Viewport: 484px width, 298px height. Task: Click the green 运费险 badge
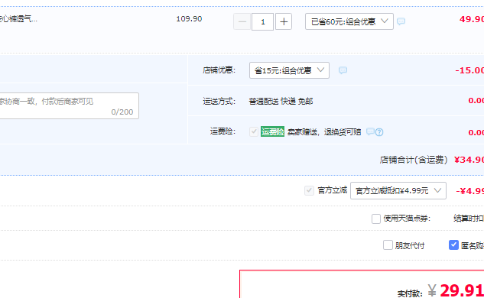click(x=272, y=131)
